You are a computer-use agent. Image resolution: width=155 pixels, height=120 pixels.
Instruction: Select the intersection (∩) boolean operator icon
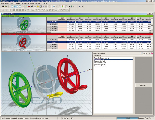[x=147, y=53]
